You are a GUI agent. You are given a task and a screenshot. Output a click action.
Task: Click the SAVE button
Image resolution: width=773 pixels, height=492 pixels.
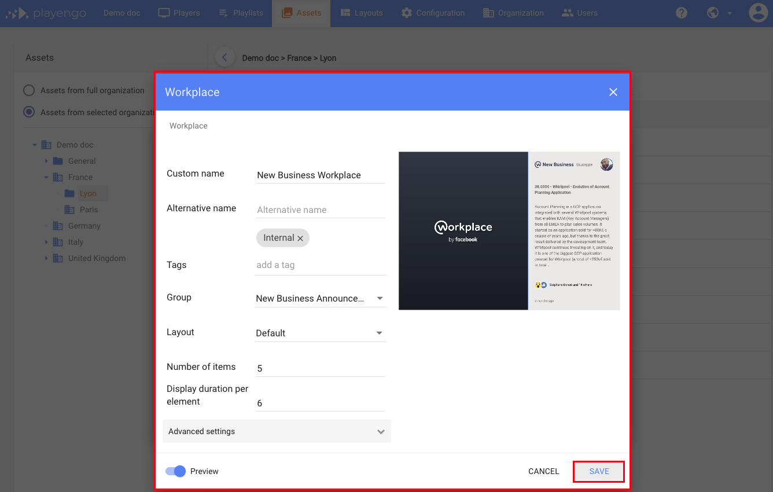pos(599,471)
